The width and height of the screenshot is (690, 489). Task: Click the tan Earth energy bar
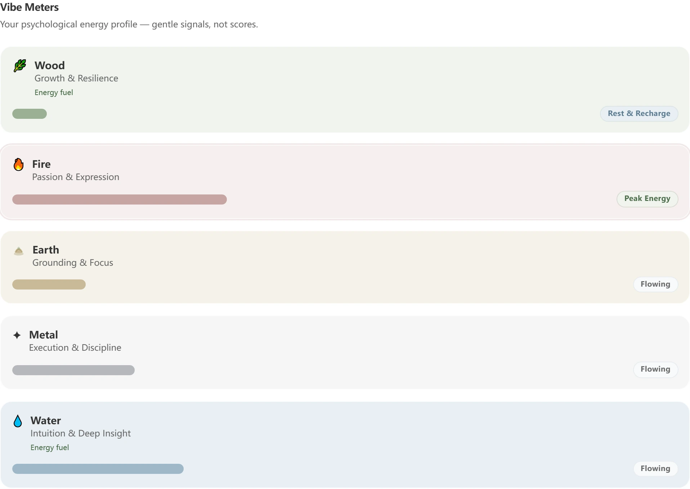click(49, 284)
